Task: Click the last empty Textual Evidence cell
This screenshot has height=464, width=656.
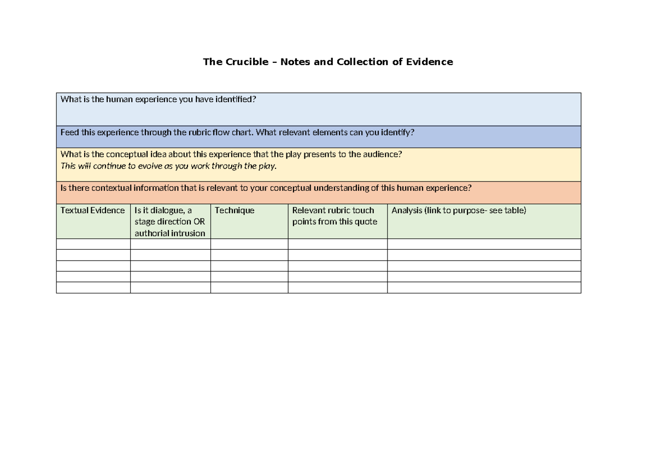Action: coord(93,289)
